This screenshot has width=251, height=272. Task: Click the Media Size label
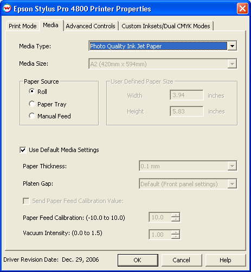(x=34, y=64)
